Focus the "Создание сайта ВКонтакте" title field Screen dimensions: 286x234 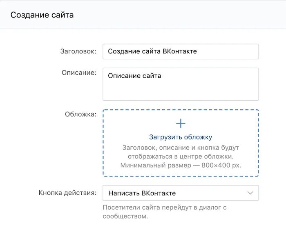tap(180, 51)
